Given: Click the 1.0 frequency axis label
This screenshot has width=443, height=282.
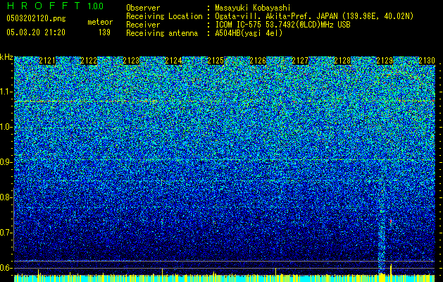Looking at the screenshot, I should point(6,127).
